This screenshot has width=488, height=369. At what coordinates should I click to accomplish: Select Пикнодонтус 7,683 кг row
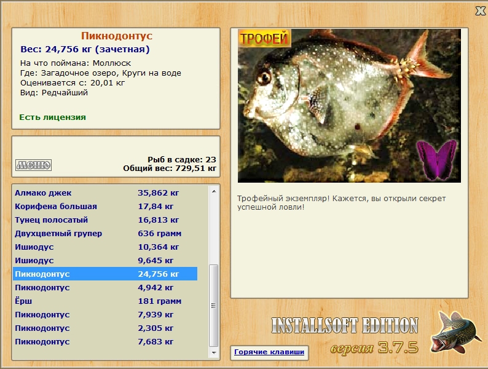click(105, 341)
